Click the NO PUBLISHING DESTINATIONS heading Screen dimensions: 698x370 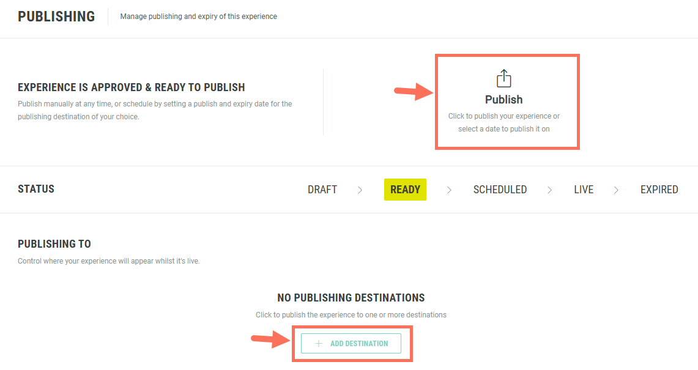click(351, 298)
